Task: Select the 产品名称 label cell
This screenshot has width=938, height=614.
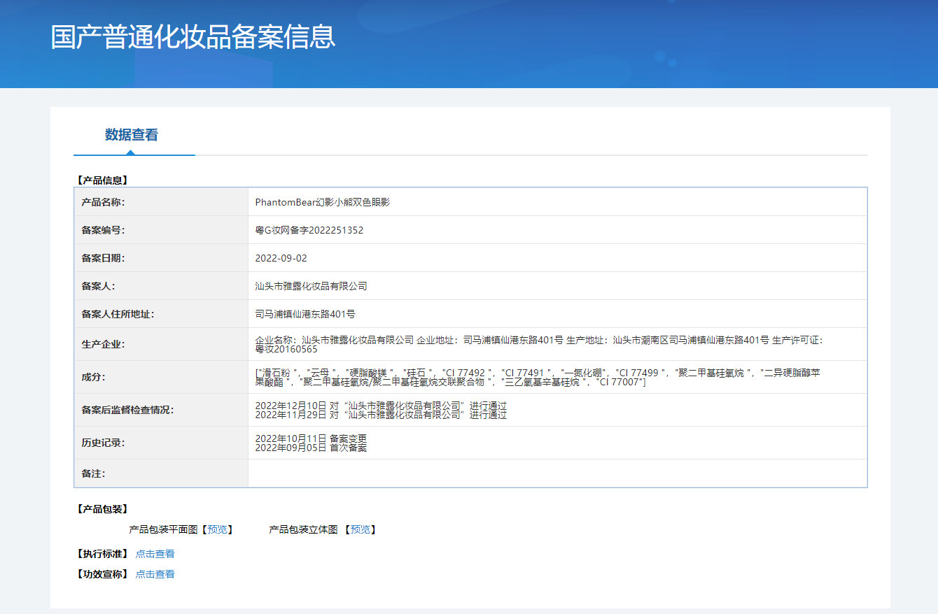Action: point(162,202)
